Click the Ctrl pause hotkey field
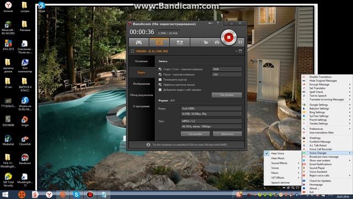This screenshot has width=353, height=199. (227, 74)
